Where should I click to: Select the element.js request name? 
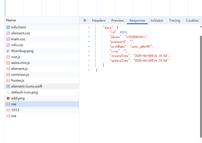(19, 69)
